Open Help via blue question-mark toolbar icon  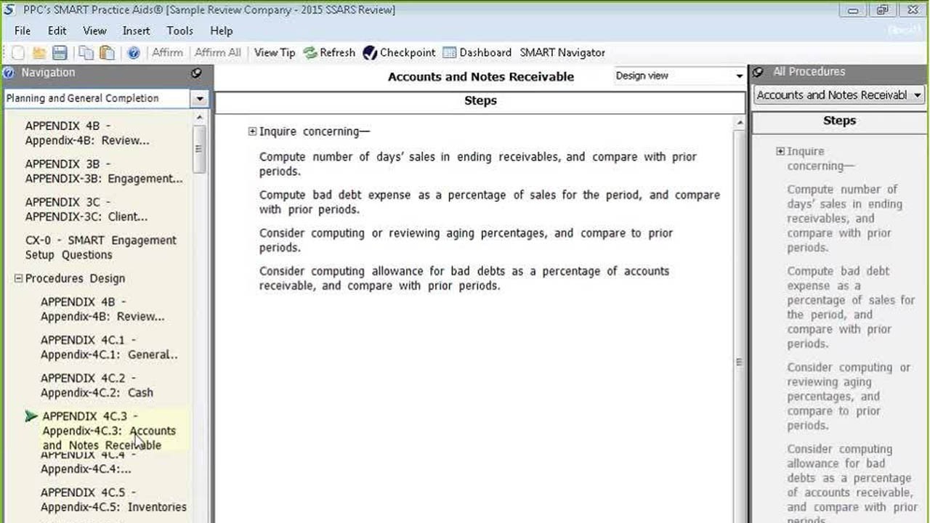133,53
